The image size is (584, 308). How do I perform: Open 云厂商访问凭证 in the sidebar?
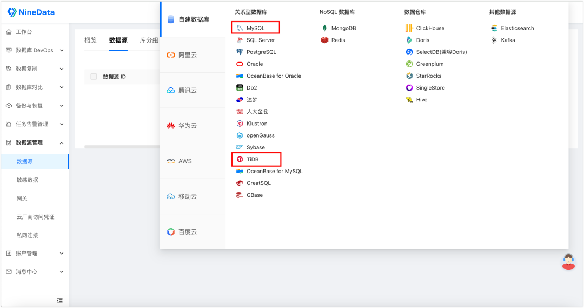point(35,217)
